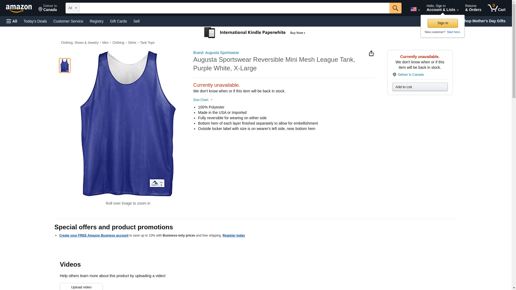This screenshot has width=516, height=290.
Task: Open Brand: Augusta Sportswear link
Action: (216, 53)
